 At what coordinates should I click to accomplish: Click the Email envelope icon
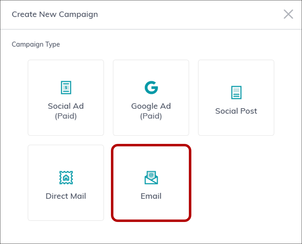[x=151, y=177]
